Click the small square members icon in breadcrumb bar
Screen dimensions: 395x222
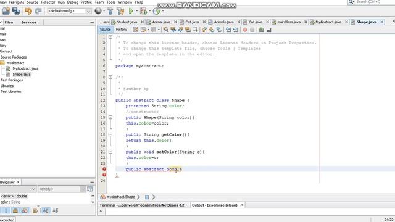[147, 197]
